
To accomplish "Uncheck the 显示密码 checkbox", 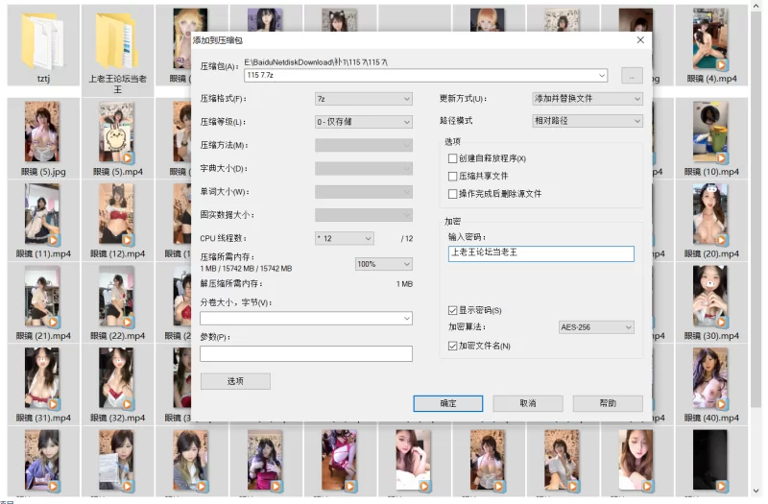I will [x=453, y=311].
